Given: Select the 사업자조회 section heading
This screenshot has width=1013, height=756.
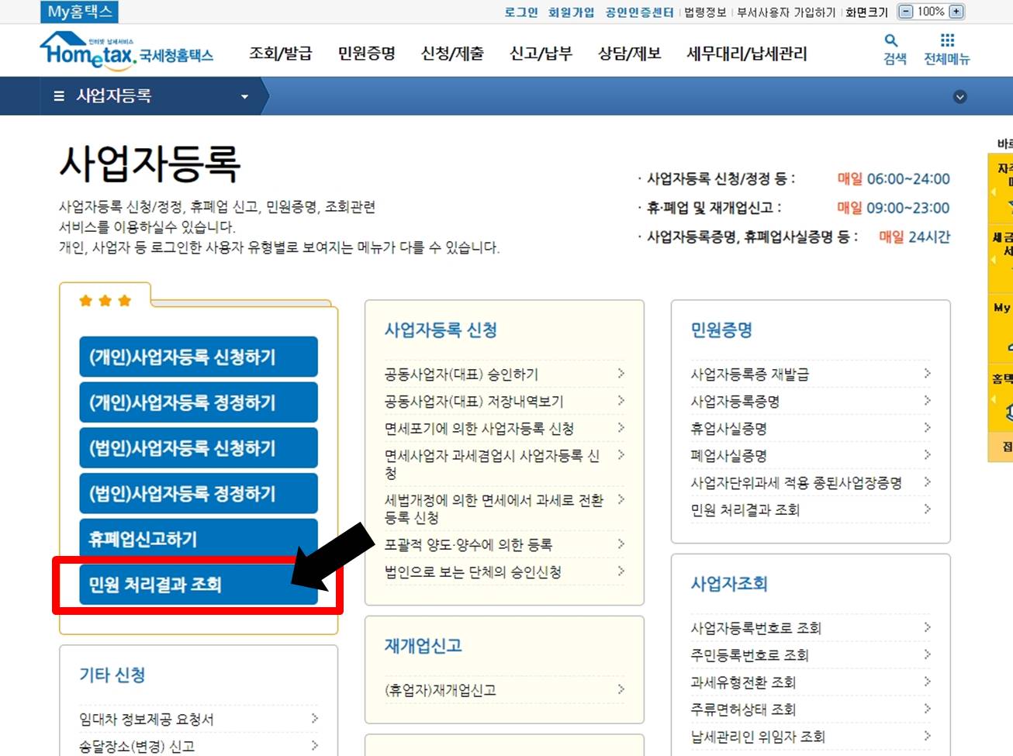Looking at the screenshot, I should pyautogui.click(x=729, y=584).
